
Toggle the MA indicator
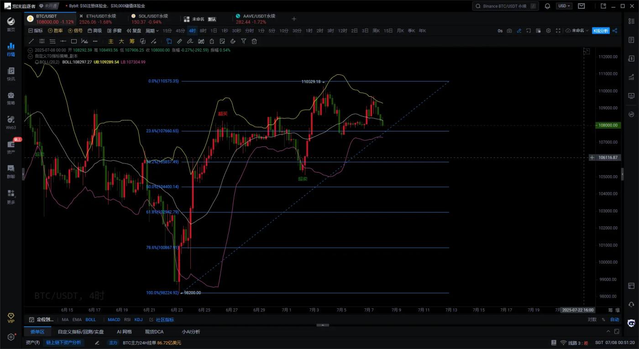click(x=65, y=320)
